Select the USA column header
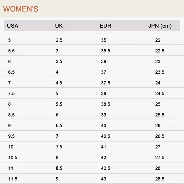This screenshot has width=184, height=184. (13, 26)
